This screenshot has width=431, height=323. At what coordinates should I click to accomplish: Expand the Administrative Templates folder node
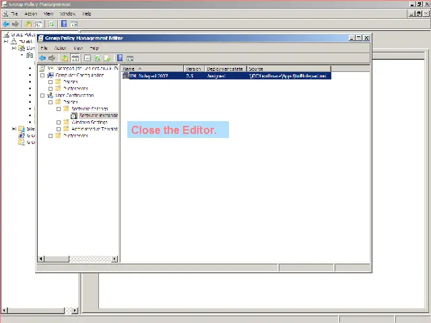[59, 129]
